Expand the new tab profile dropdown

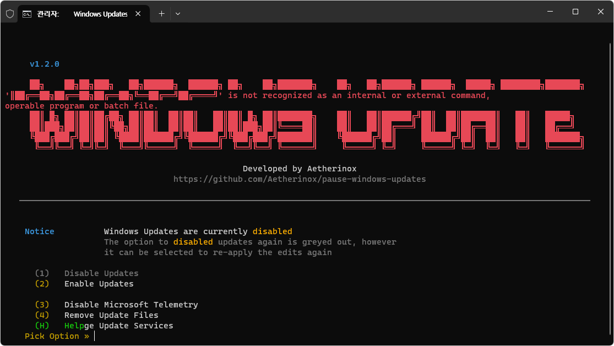click(178, 14)
